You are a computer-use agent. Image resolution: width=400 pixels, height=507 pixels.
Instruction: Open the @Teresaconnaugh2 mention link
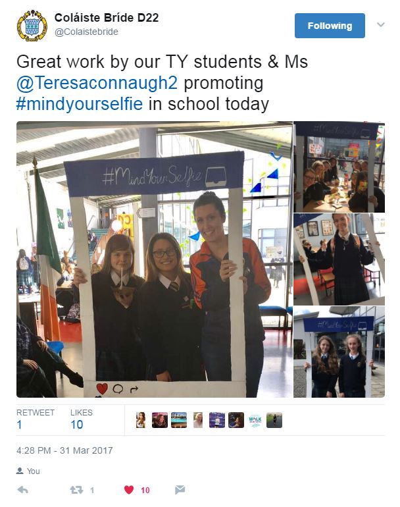(x=97, y=83)
